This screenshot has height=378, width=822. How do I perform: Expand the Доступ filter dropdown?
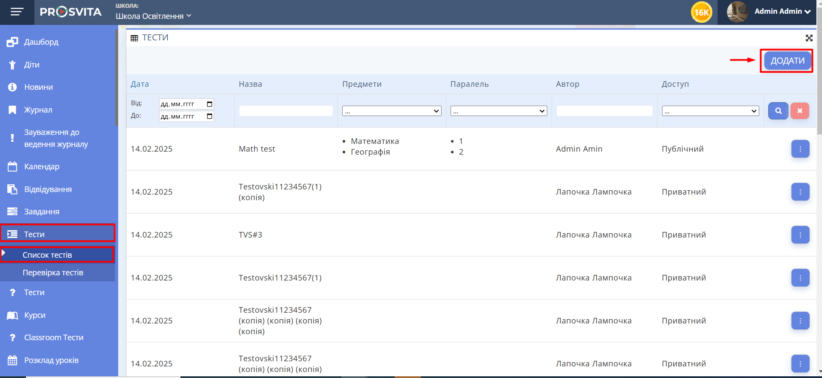710,111
